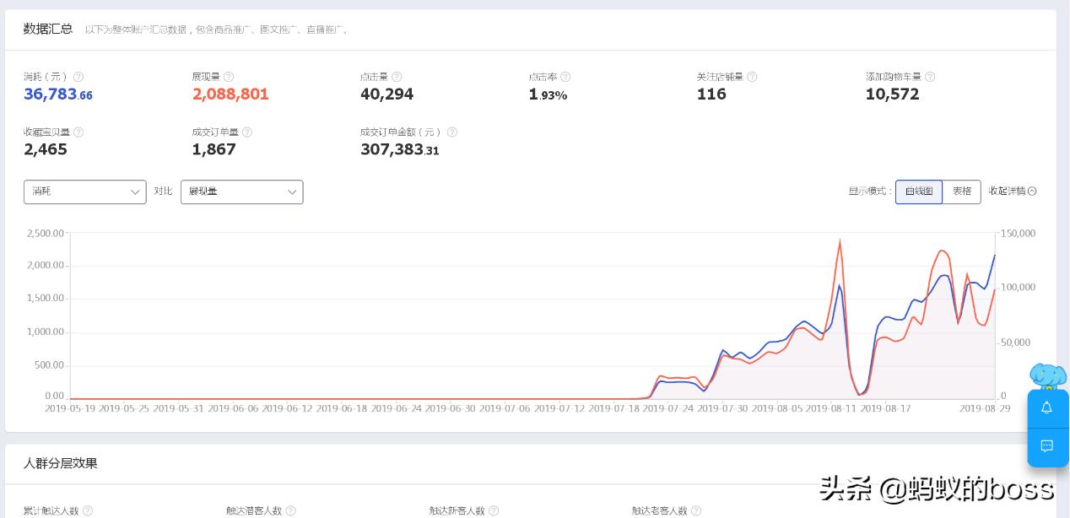This screenshot has height=518, width=1070.
Task: Click help icon beside 展现量 metric
Action: (x=229, y=77)
